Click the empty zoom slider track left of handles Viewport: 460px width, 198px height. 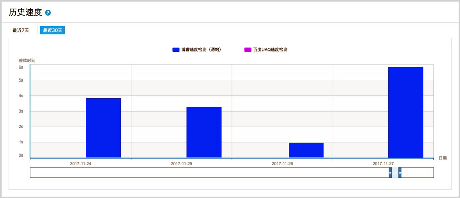pyautogui.click(x=209, y=173)
